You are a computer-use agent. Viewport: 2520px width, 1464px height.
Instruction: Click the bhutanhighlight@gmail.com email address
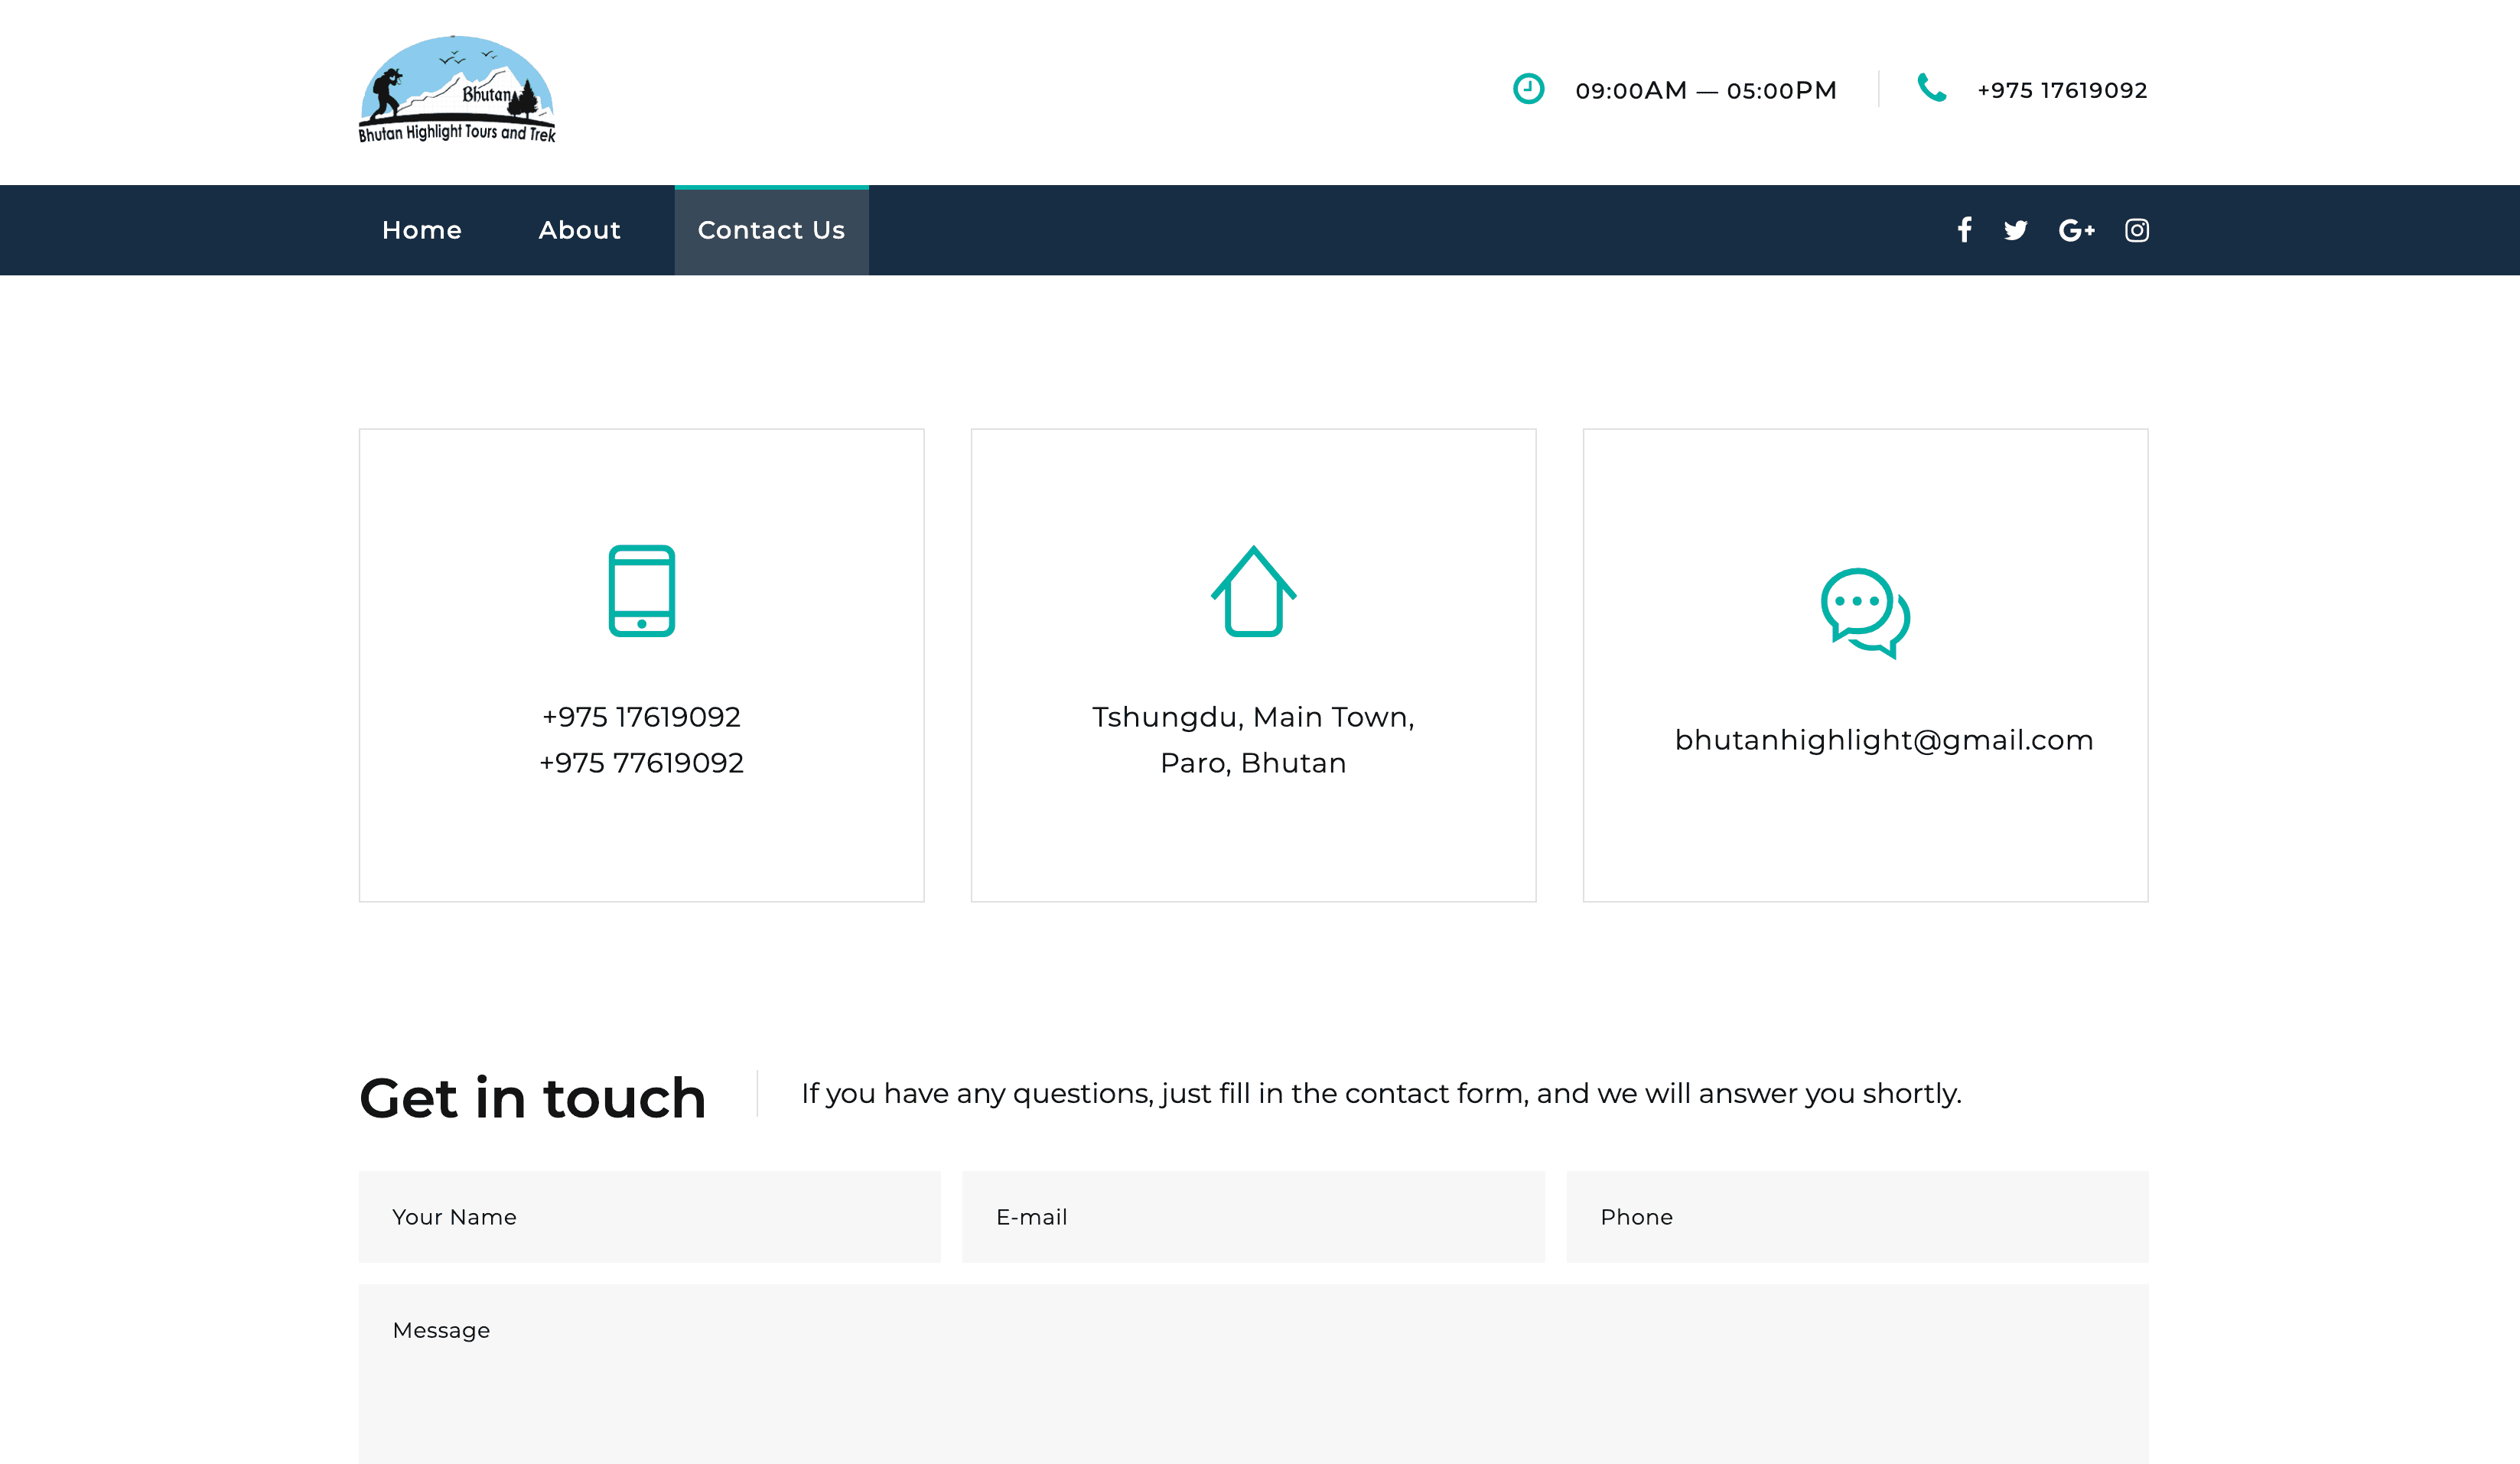[1883, 740]
